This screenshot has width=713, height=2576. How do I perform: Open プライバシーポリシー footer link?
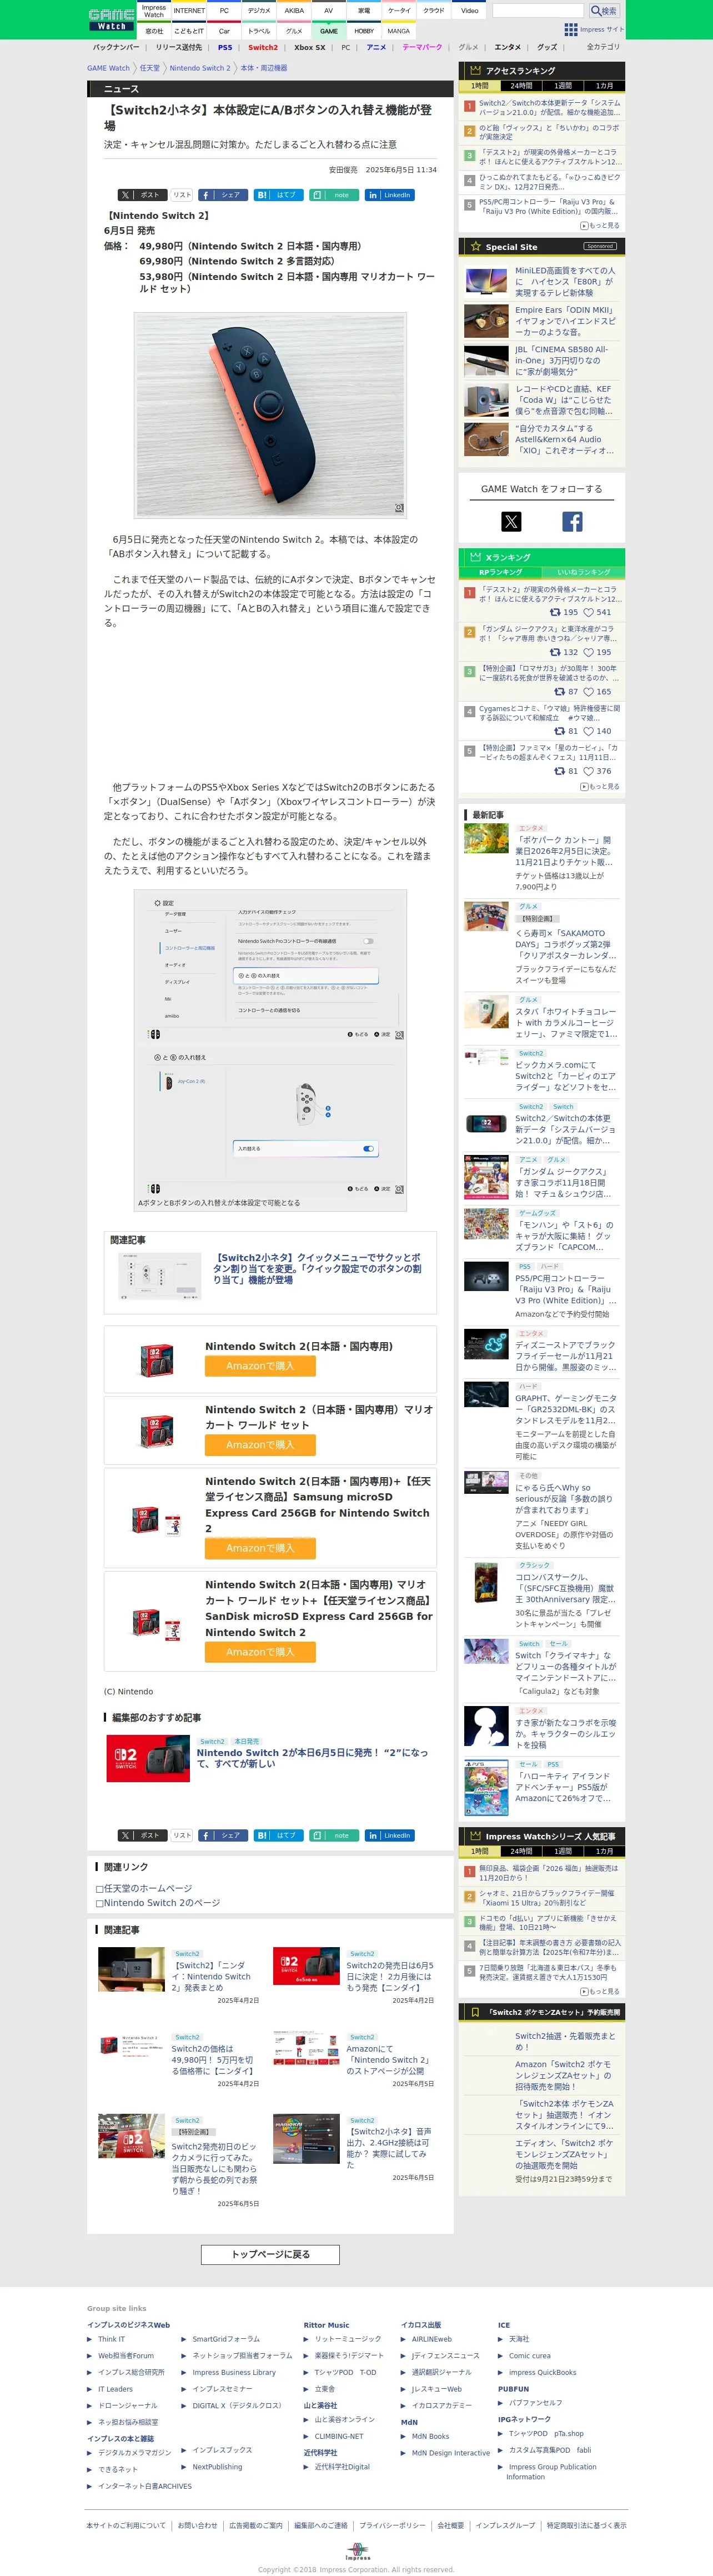[392, 2525]
